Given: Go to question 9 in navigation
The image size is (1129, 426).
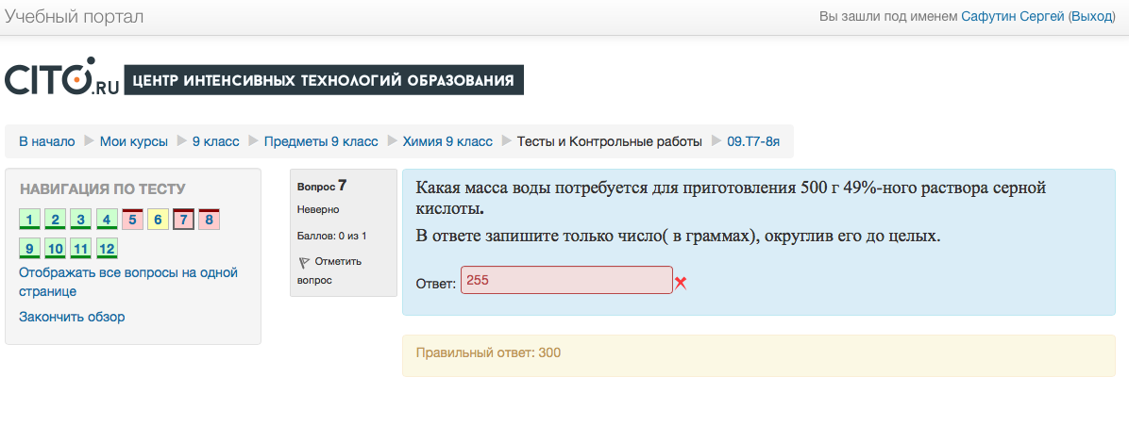Looking at the screenshot, I should point(29,249).
